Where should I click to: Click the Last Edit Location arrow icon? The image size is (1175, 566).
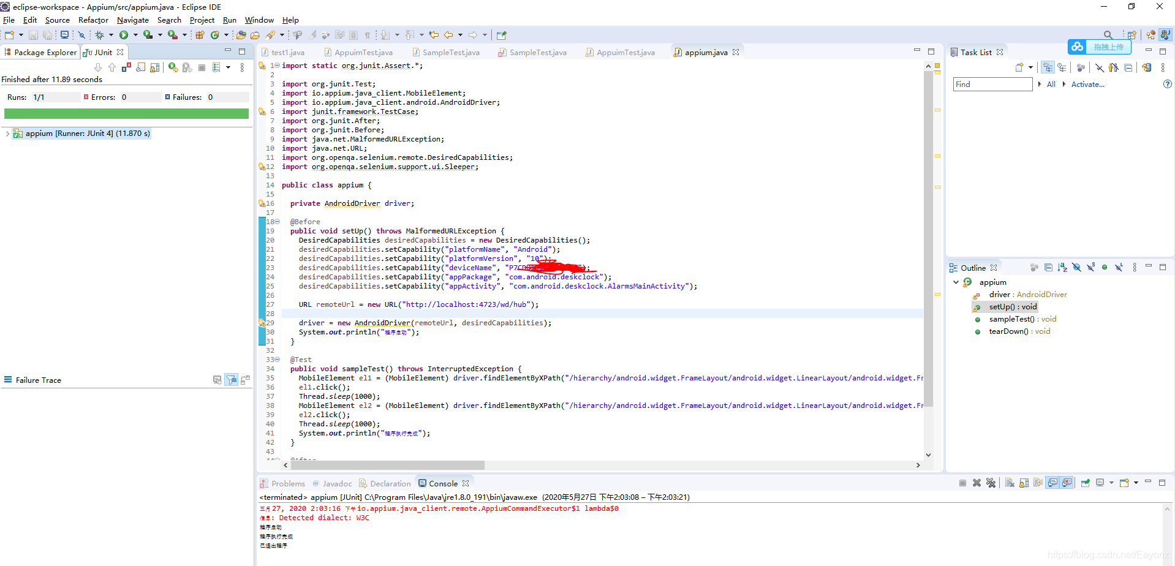(434, 35)
